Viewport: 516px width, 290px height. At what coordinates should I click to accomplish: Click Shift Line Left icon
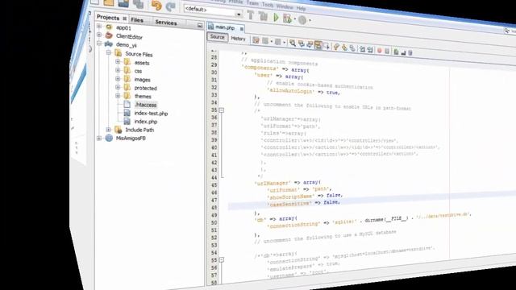tap(362, 49)
